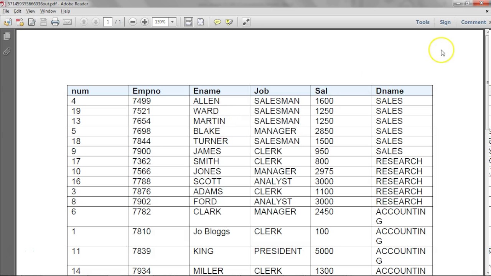Open the zoom percentage dropdown arrow
Image resolution: width=491 pixels, height=276 pixels.
172,22
